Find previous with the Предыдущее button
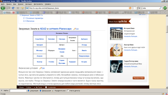This screenshot has width=168, height=95. click(45, 91)
